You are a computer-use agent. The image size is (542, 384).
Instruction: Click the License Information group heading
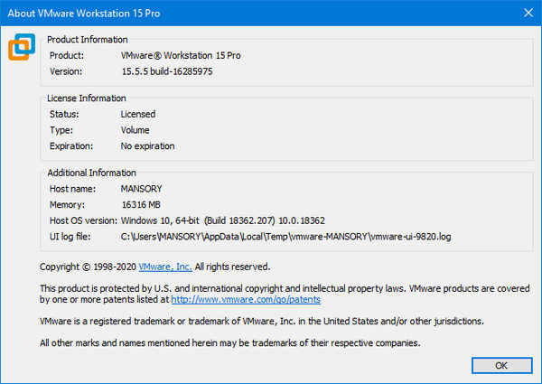pyautogui.click(x=87, y=98)
